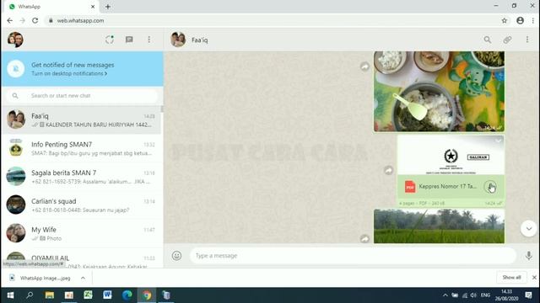Click the notification bell-off icon
This screenshot has width=540, height=303.
[16, 68]
